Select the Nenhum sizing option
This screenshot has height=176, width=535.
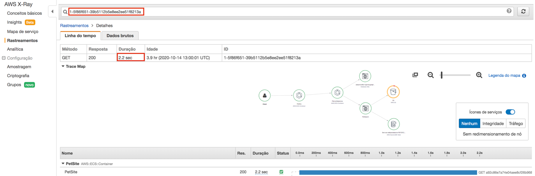(469, 124)
